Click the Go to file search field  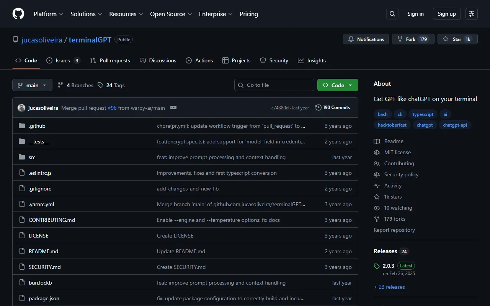[x=274, y=85]
